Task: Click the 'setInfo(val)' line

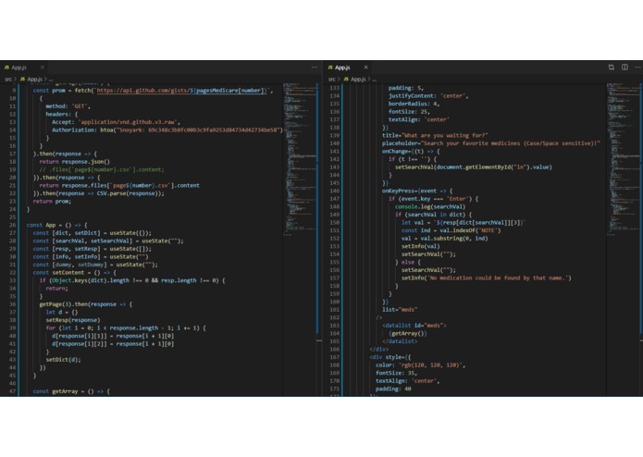Action: [420, 246]
